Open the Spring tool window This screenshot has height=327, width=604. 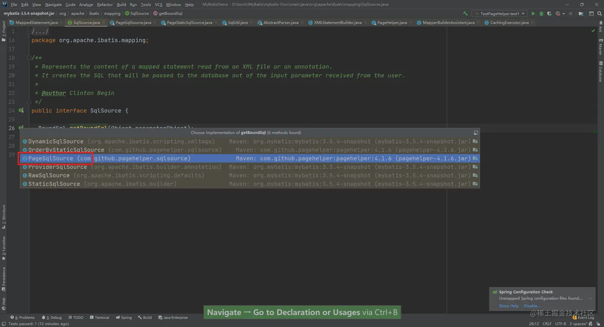[x=124, y=317]
